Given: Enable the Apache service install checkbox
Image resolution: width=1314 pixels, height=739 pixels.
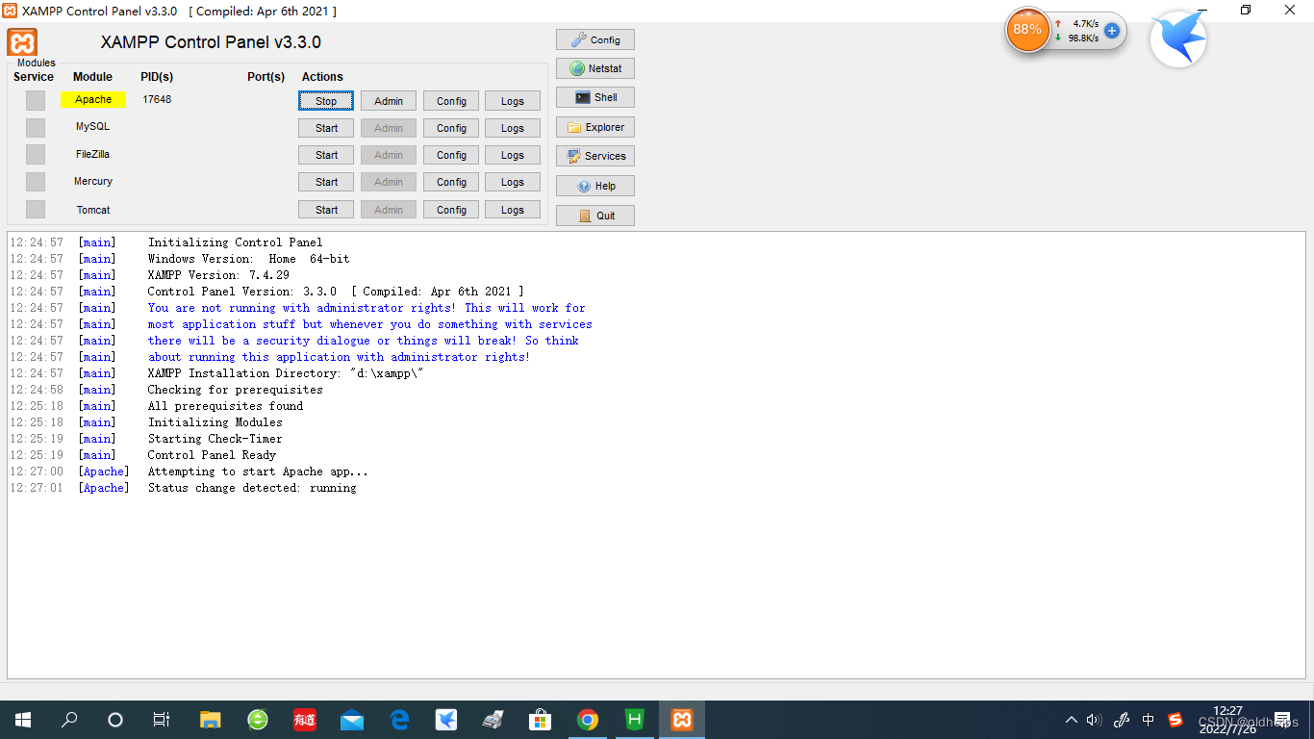Looking at the screenshot, I should point(35,99).
